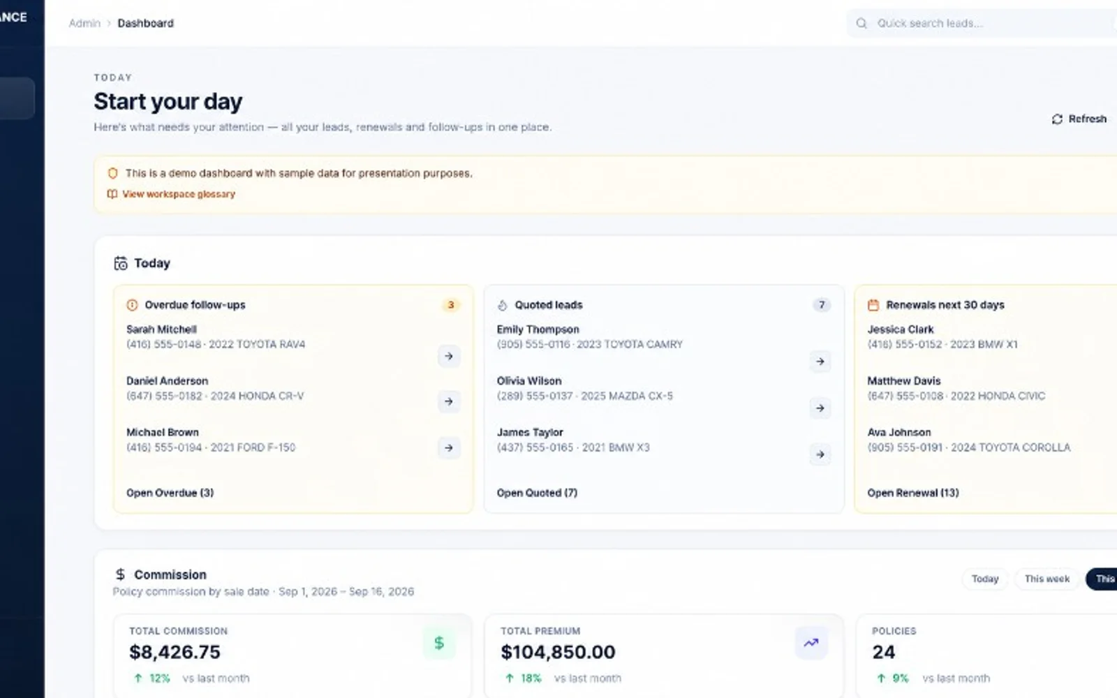This screenshot has width=1117, height=698.
Task: Open Daniel Anderson's lead arrow button
Action: point(449,401)
